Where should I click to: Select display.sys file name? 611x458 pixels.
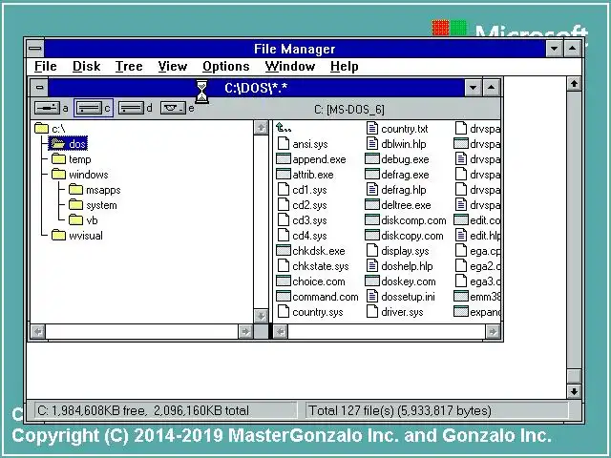[405, 251]
